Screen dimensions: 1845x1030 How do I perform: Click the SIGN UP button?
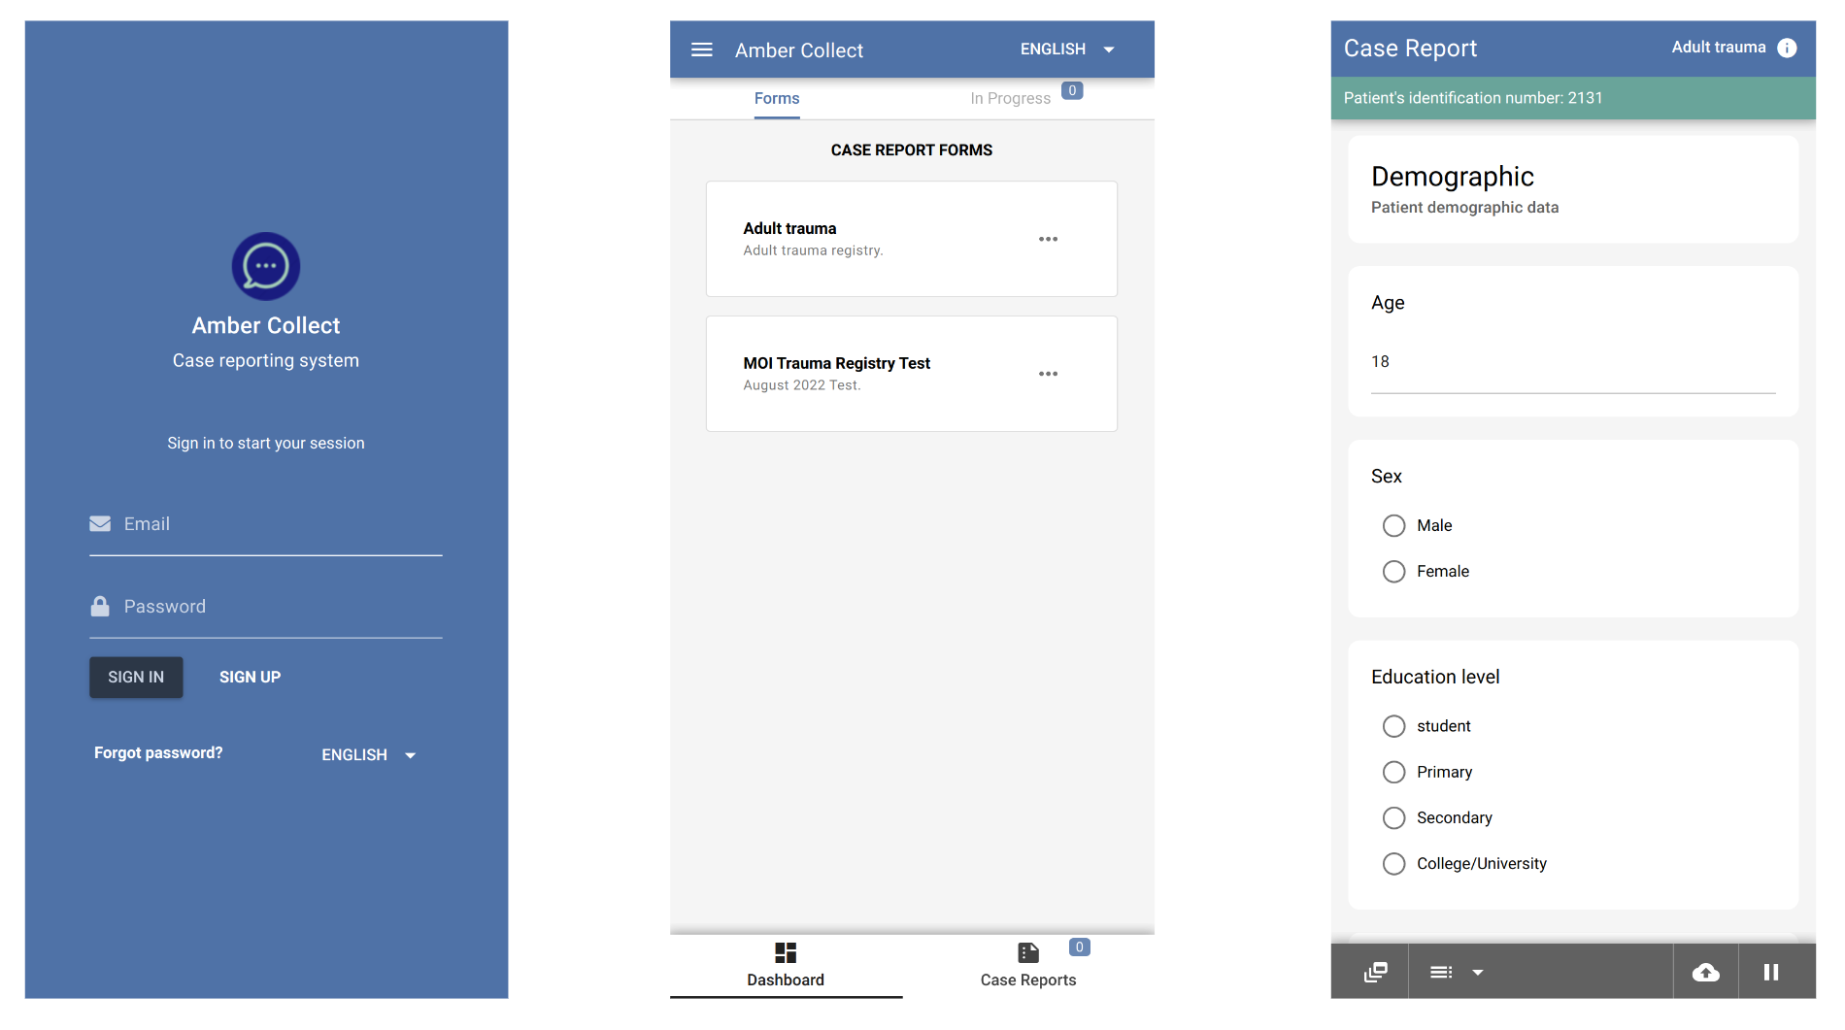click(x=250, y=677)
